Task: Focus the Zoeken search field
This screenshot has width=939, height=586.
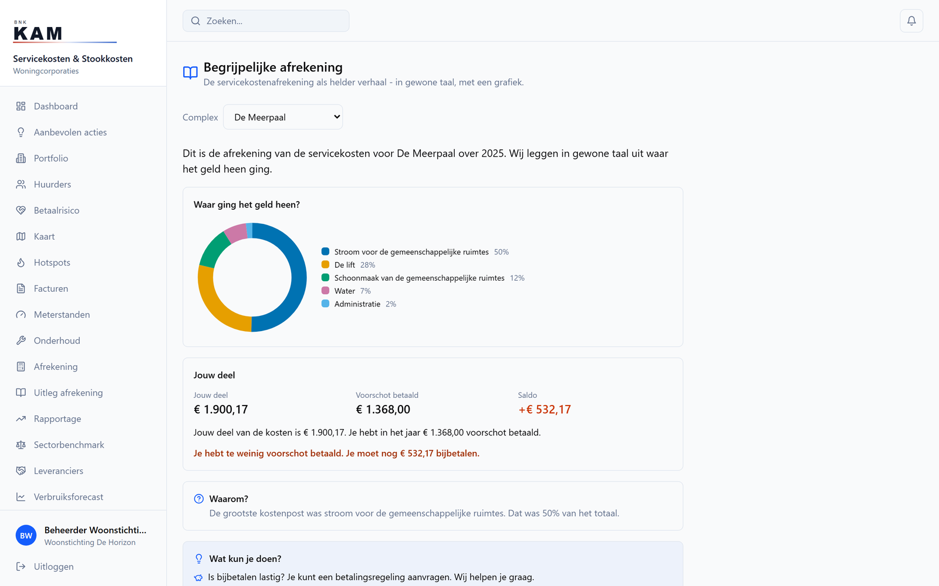Action: tap(266, 21)
